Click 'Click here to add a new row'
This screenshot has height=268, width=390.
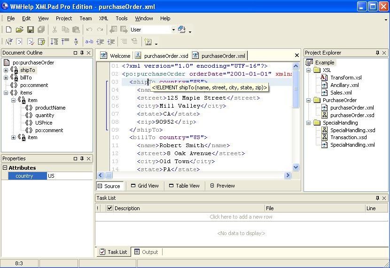[241, 217]
